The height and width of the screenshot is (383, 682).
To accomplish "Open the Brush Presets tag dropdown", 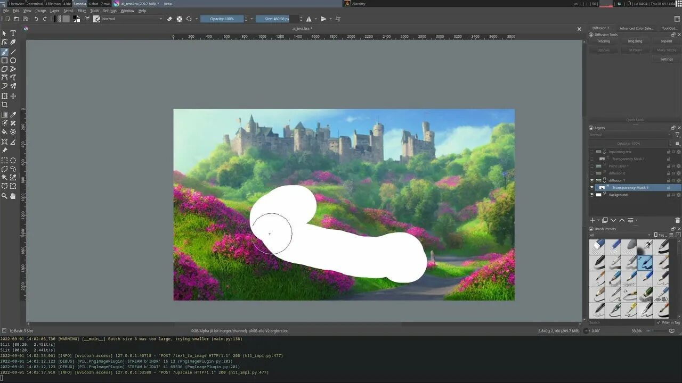I will (x=620, y=235).
